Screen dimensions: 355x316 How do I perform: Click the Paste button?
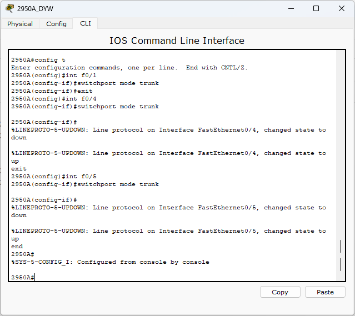[x=325, y=292]
